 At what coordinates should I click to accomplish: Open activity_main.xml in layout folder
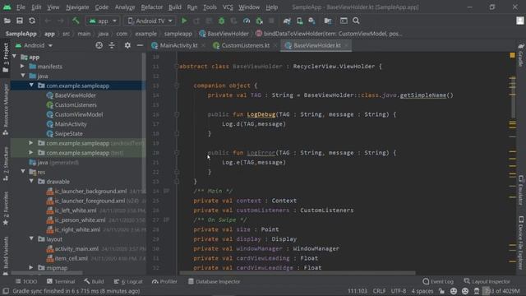[x=76, y=248]
